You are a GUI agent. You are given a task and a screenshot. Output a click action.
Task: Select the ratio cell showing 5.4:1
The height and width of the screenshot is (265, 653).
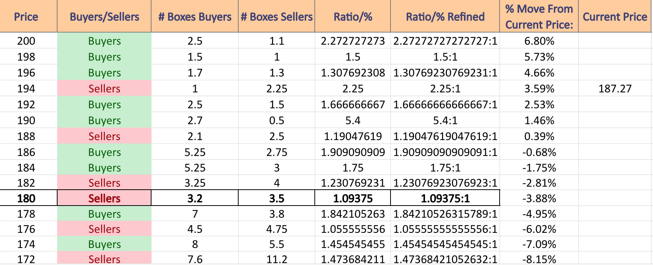(x=445, y=120)
